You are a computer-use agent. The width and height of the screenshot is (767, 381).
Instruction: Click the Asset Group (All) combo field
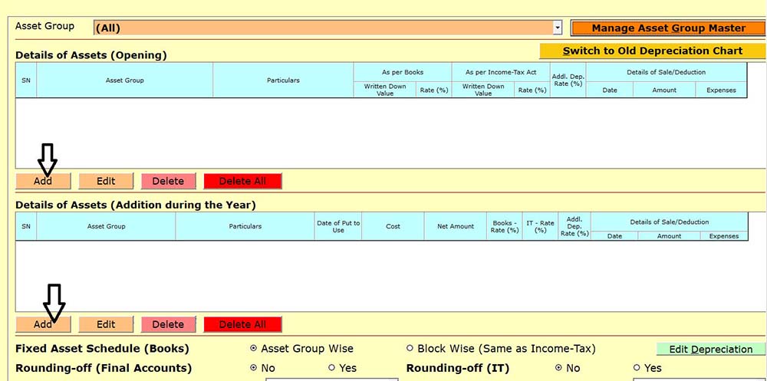click(322, 28)
